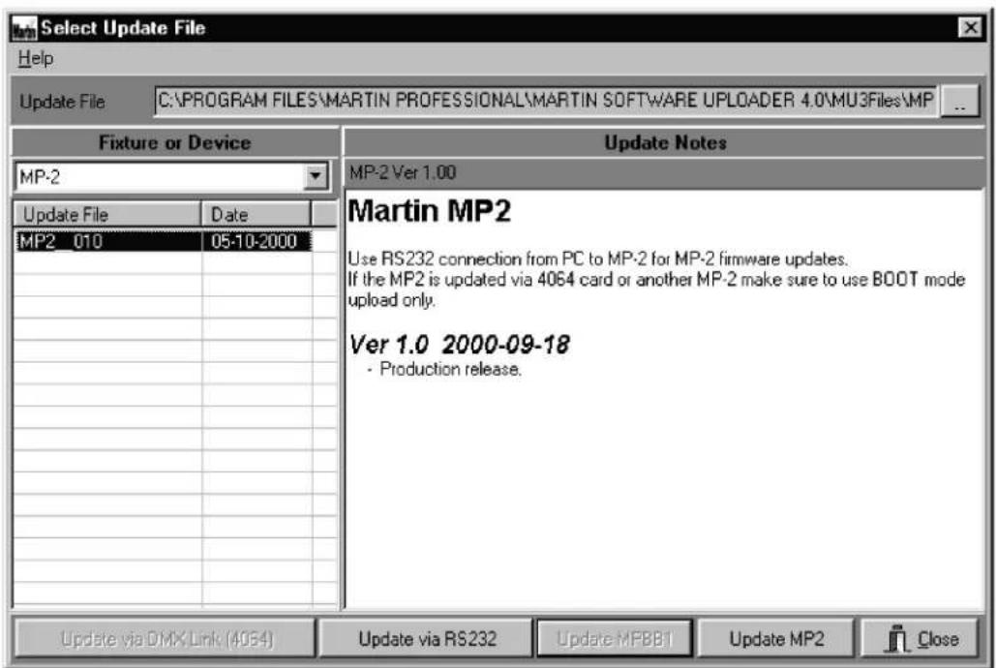The height and width of the screenshot is (668, 996).
Task: Click the Fixture or Device panel header
Action: (x=174, y=142)
